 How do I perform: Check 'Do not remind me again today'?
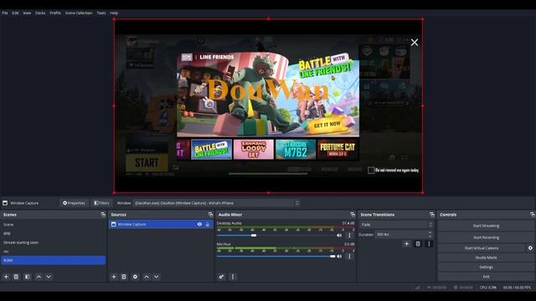(371, 170)
